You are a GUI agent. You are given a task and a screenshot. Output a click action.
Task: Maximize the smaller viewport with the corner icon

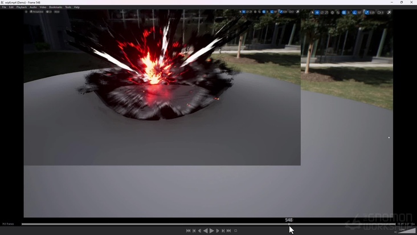pyautogui.click(x=298, y=12)
